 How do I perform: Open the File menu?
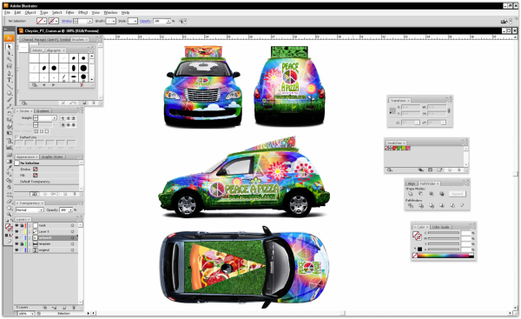7,12
